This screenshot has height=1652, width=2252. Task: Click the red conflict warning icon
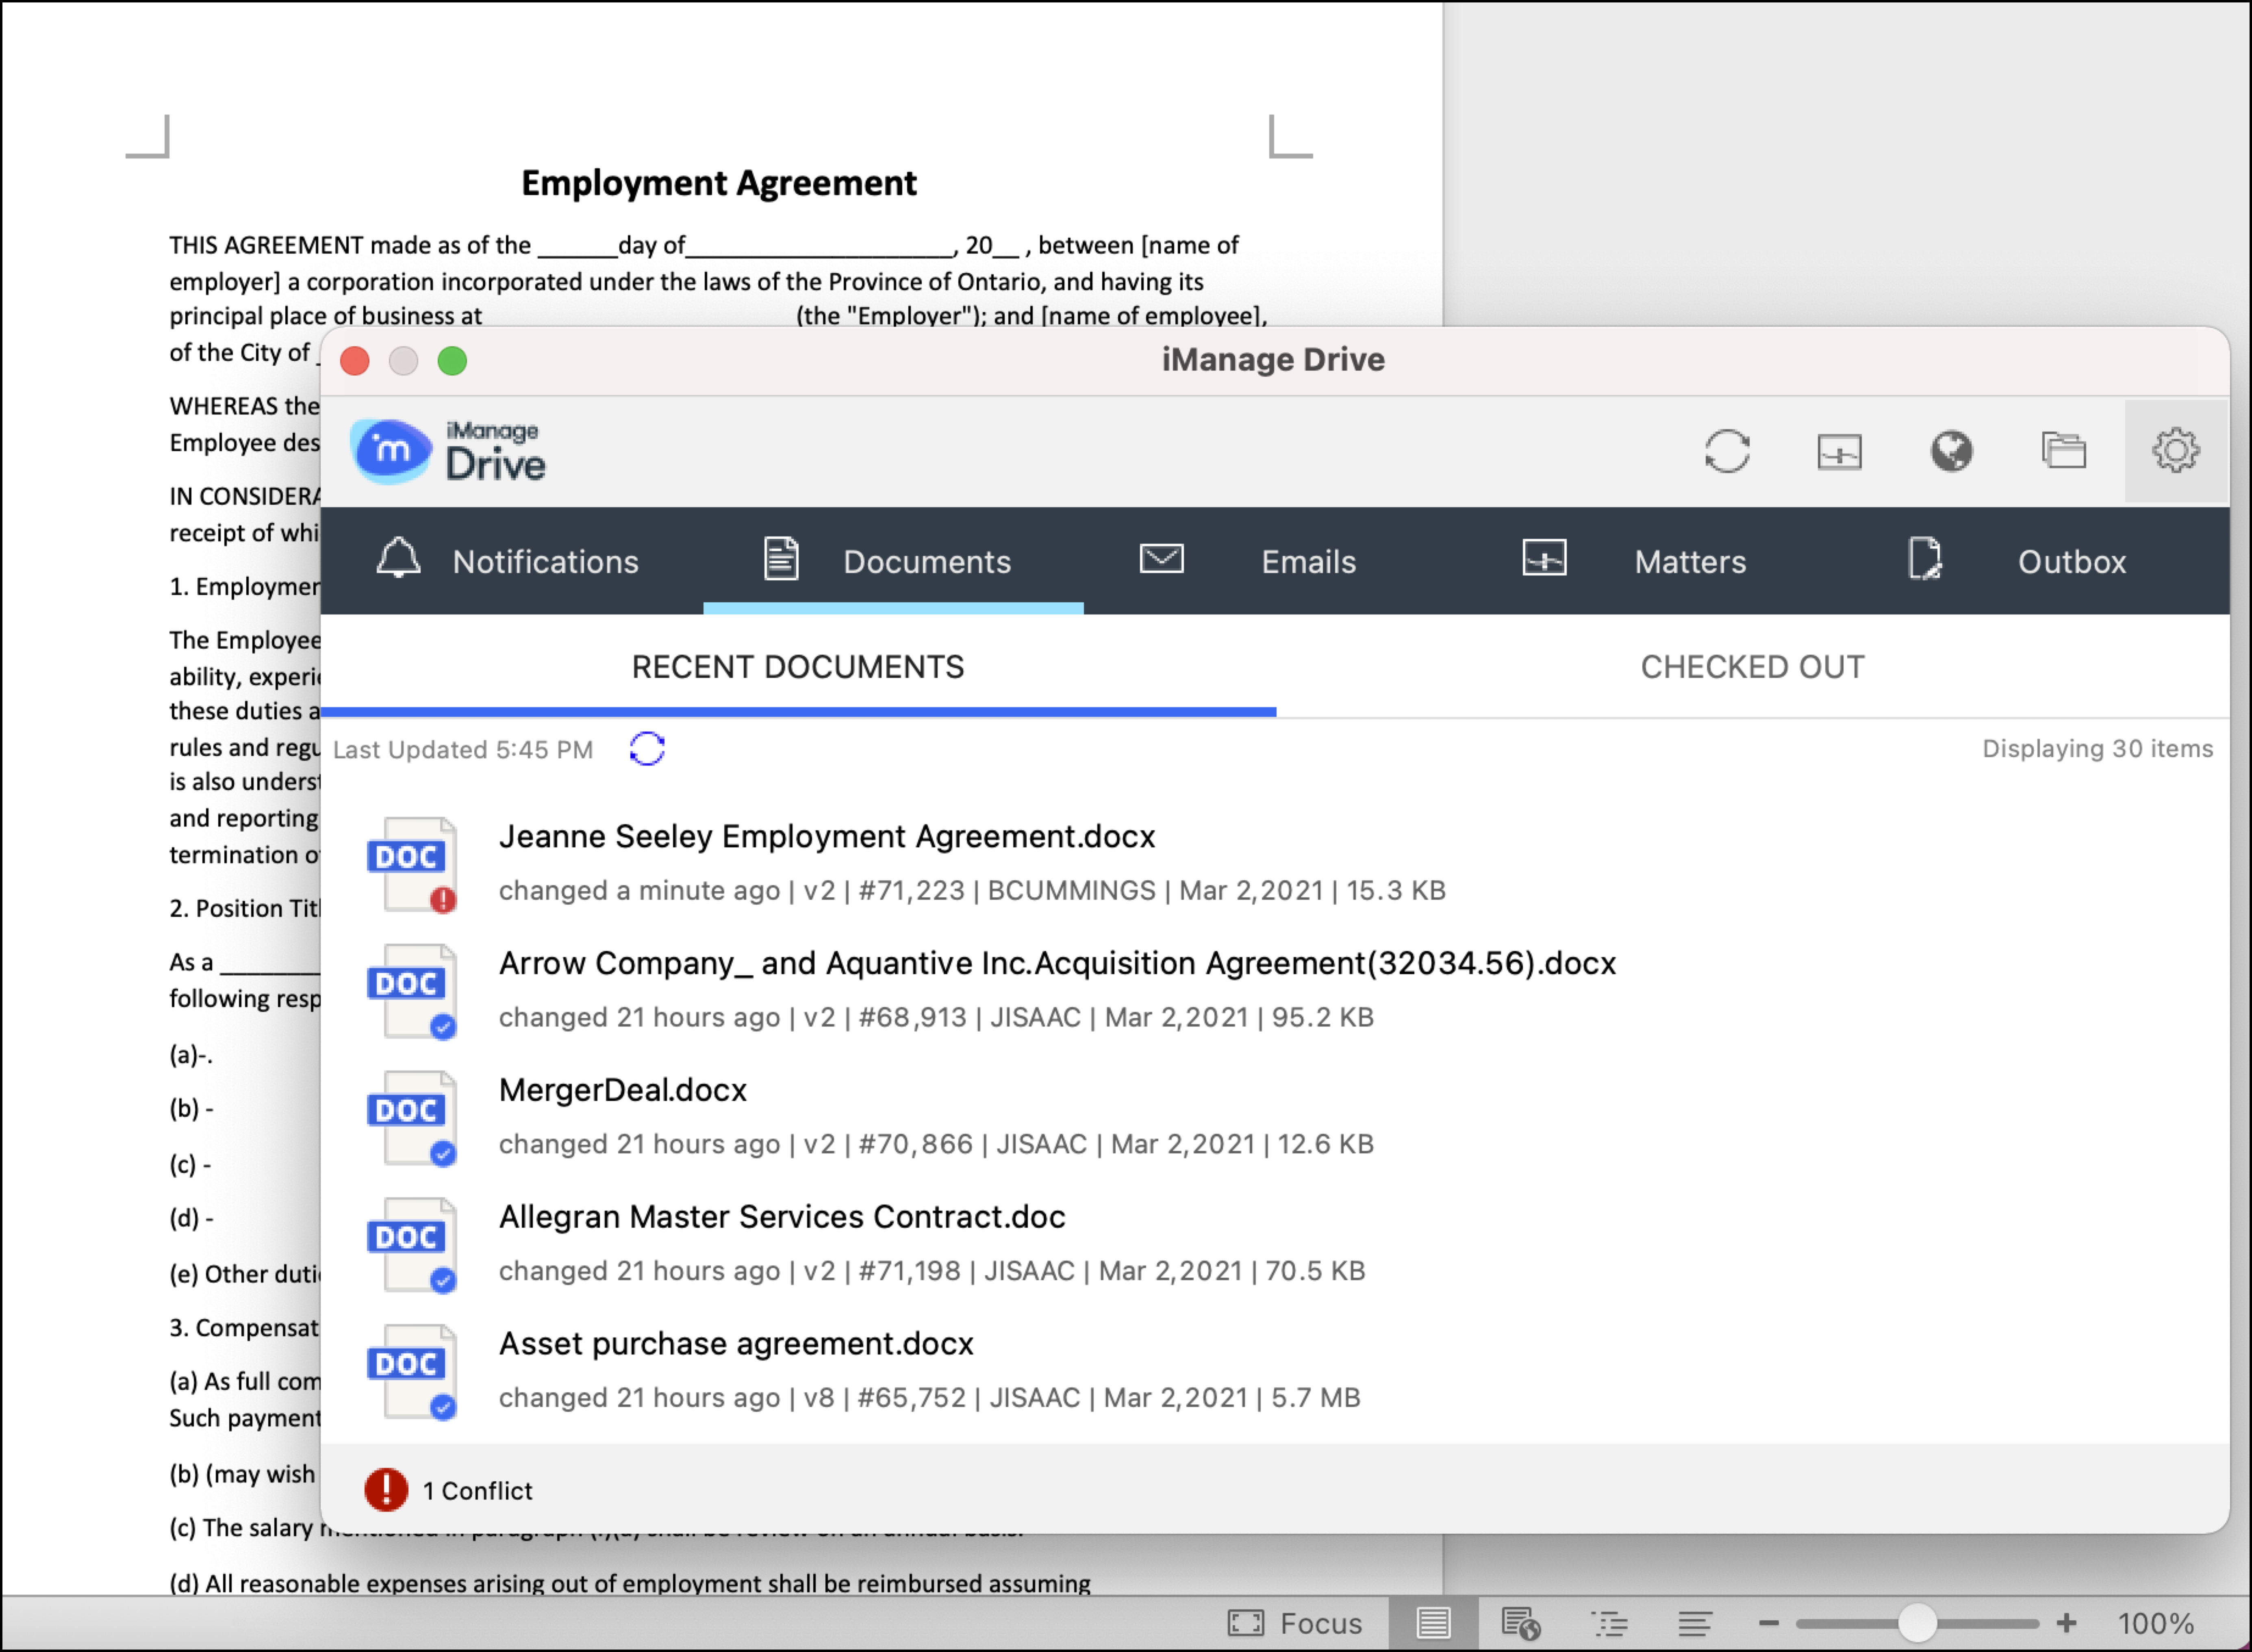[386, 1489]
